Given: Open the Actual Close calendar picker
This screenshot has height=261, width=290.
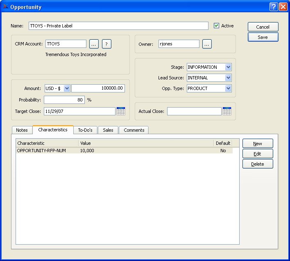Looking at the screenshot, I should point(227,111).
